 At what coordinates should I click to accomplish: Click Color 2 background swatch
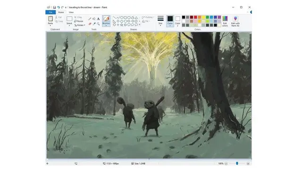(x=178, y=21)
